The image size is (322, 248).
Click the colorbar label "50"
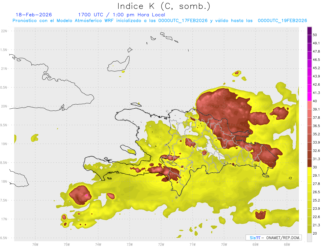315,35
